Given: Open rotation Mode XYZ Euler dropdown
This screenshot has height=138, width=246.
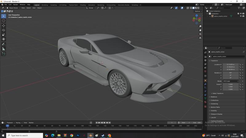Looking at the screenshot, I should (x=231, y=81).
